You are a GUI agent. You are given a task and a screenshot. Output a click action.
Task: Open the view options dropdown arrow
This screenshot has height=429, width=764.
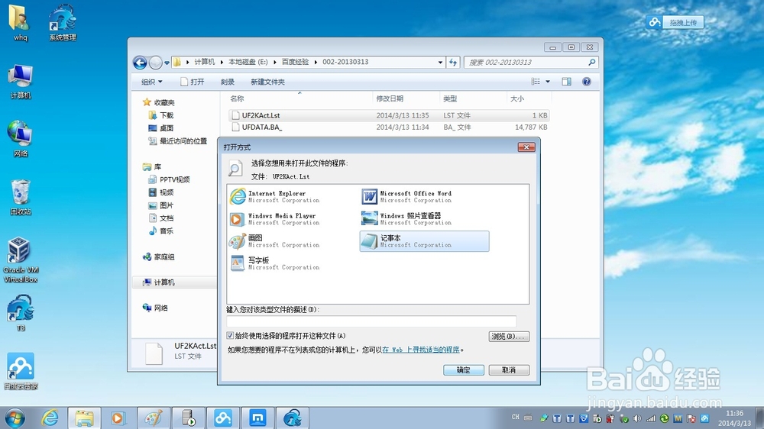click(548, 82)
